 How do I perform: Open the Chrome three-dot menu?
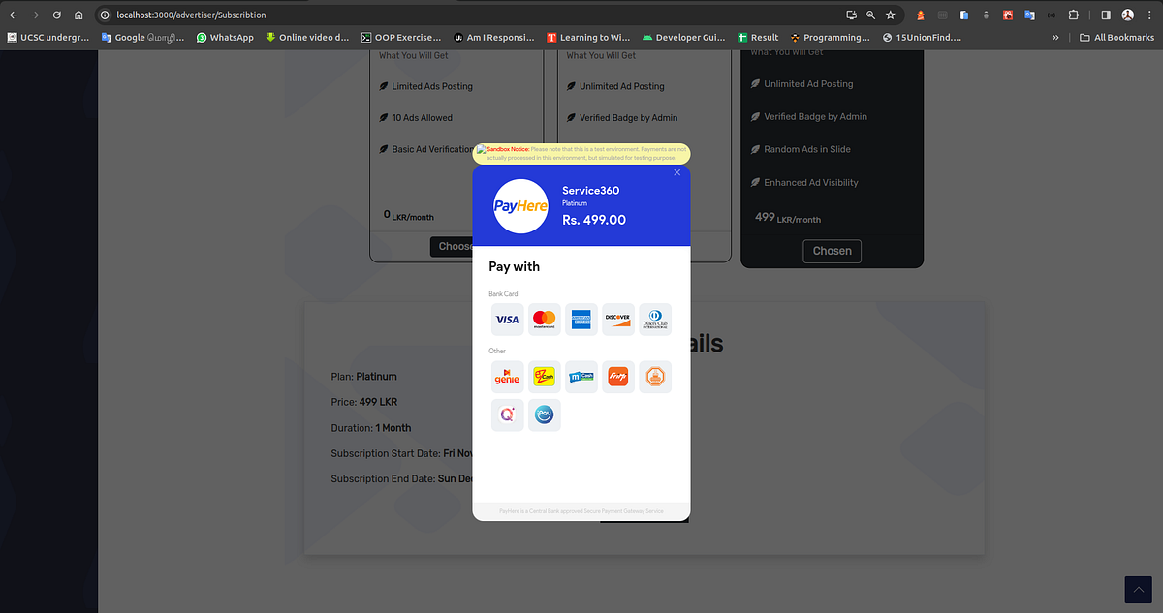click(x=1151, y=15)
